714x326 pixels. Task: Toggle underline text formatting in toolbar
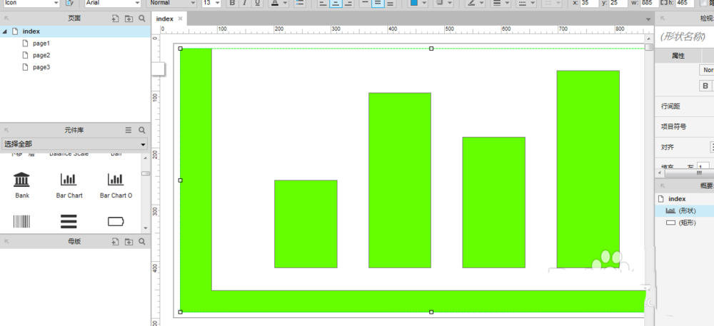pyautogui.click(x=258, y=4)
